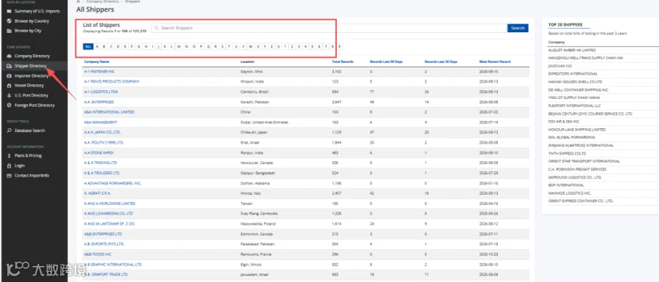The width and height of the screenshot is (659, 282).
Task: Click the dollar icon for Plans & Pricing
Action: (x=10, y=155)
